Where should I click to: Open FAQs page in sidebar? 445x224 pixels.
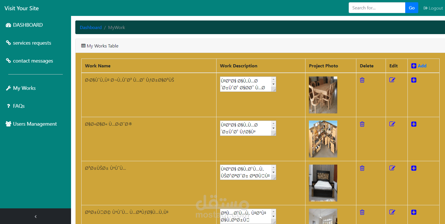coord(15,106)
